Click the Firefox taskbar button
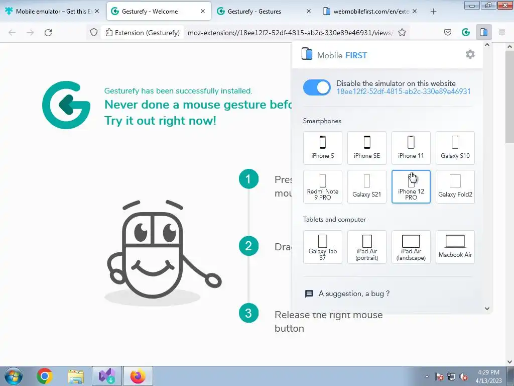 (138, 376)
